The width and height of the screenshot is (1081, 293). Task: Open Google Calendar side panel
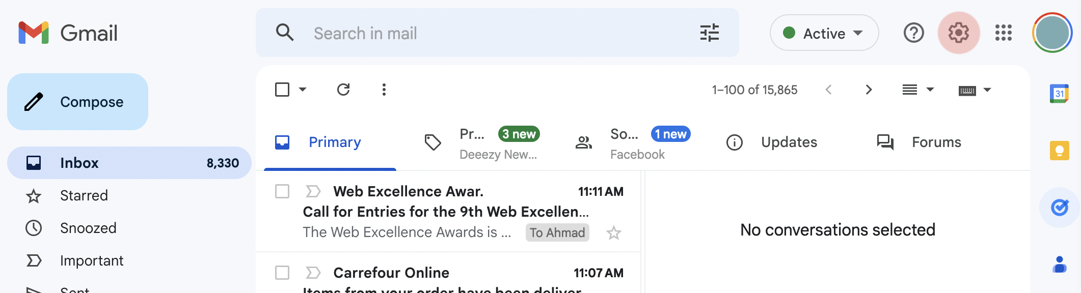pyautogui.click(x=1059, y=94)
